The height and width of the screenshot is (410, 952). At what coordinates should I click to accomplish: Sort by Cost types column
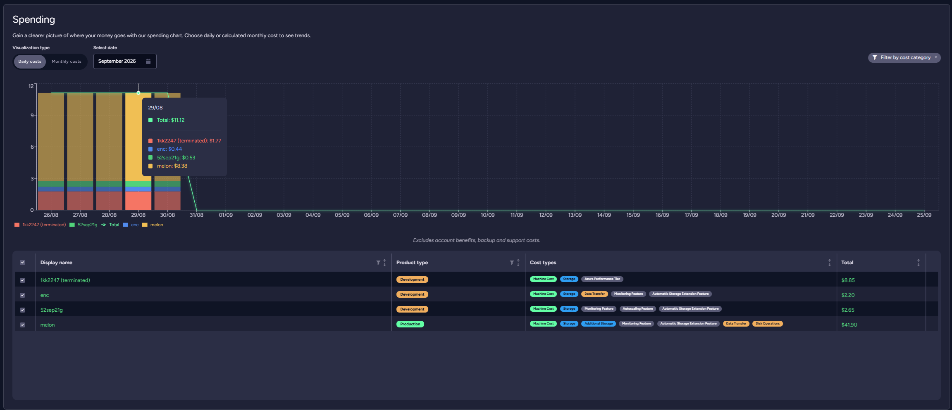coord(829,263)
